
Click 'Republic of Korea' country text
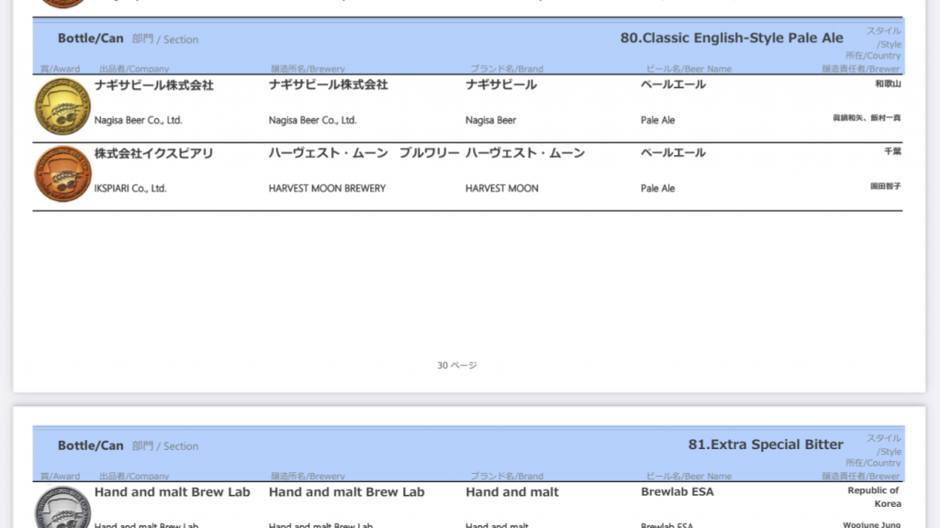coord(874,497)
